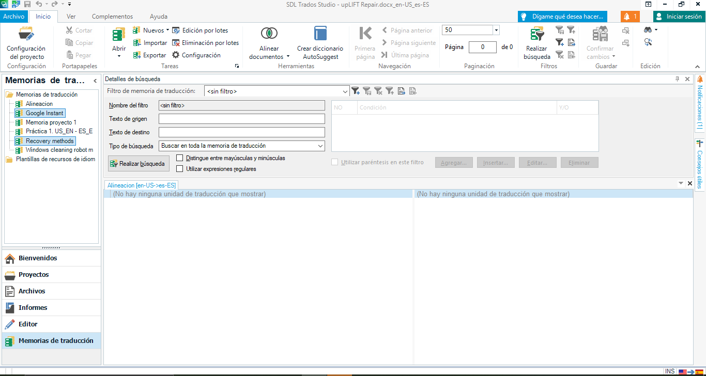706x376 pixels.
Task: Click Crear diccionario AutoSuggest icon
Action: tap(320, 34)
